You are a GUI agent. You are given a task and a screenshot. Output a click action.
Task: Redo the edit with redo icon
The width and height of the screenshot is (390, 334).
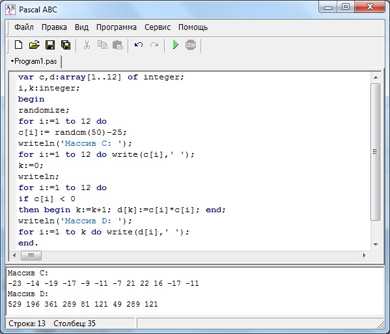(x=154, y=45)
